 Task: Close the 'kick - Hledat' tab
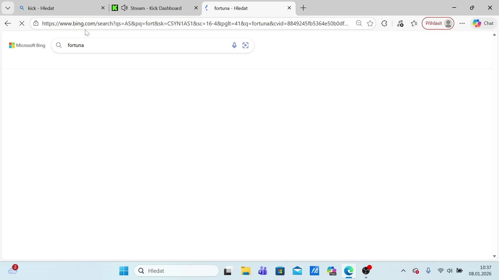[103, 8]
